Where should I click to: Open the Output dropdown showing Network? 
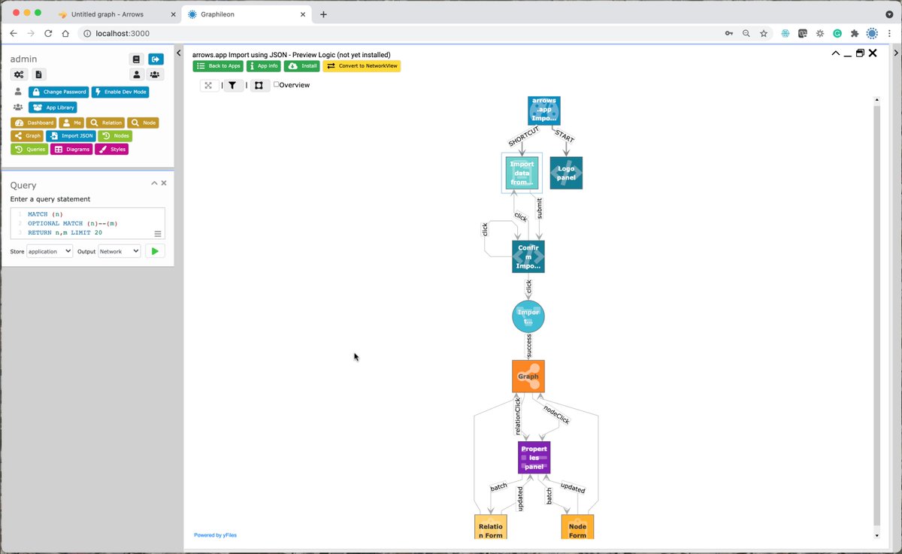click(120, 251)
